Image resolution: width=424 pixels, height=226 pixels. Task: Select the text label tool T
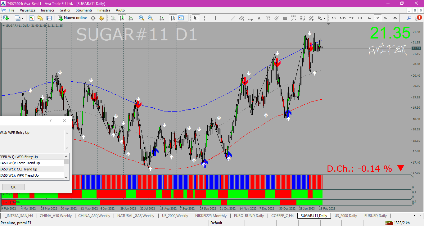tap(268, 18)
